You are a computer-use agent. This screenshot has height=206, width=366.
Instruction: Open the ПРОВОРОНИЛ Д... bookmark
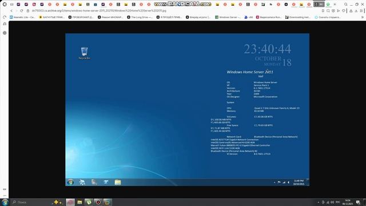coord(81,17)
